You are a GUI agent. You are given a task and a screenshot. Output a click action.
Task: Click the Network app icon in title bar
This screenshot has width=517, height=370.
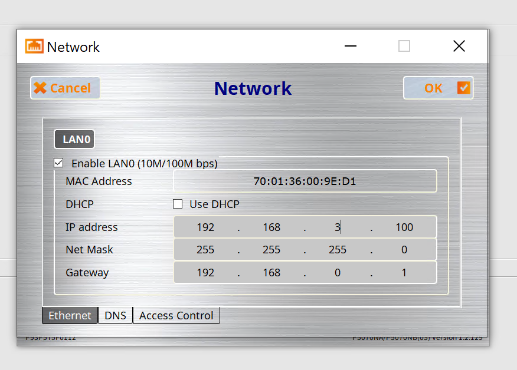click(34, 47)
